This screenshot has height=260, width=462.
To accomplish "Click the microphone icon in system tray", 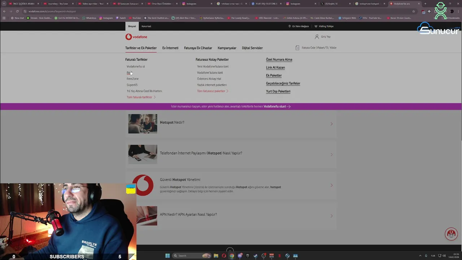I will pos(426,256).
